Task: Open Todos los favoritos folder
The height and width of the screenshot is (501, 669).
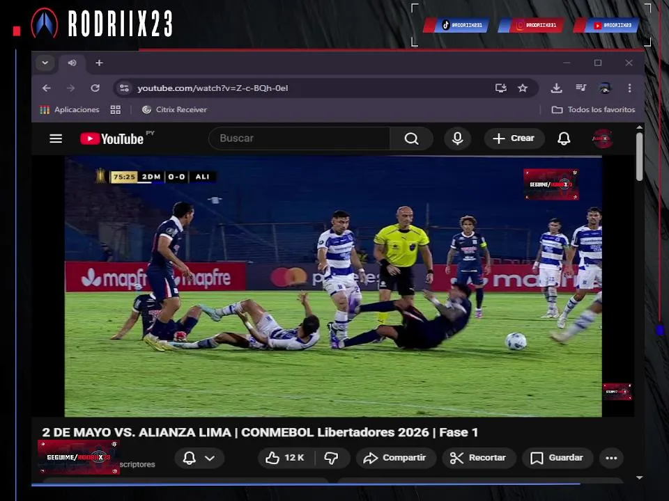Action: (594, 110)
